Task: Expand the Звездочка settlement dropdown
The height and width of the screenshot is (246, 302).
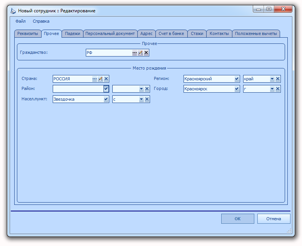Action: point(106,99)
